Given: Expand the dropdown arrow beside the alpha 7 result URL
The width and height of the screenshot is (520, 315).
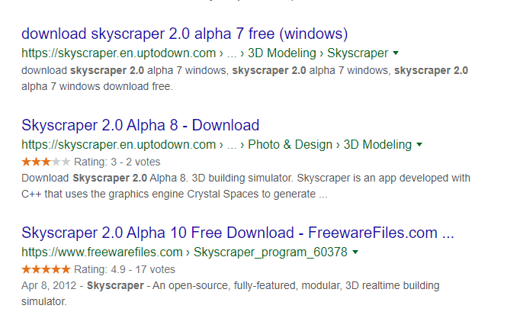Looking at the screenshot, I should coord(396,53).
